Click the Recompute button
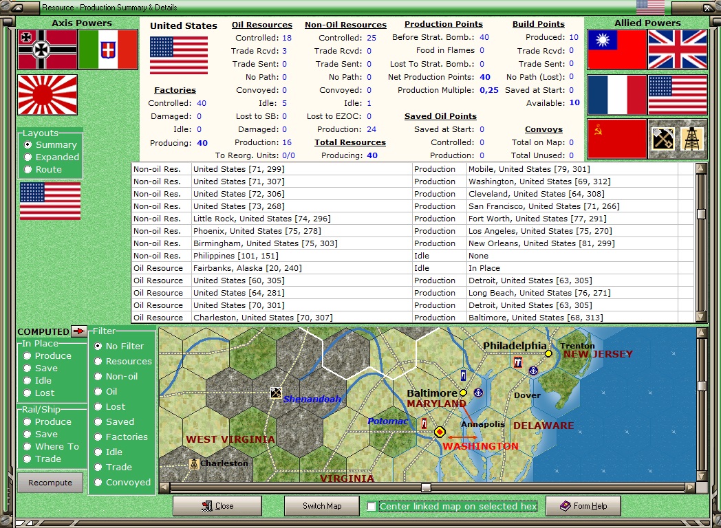721x528 pixels. [50, 483]
